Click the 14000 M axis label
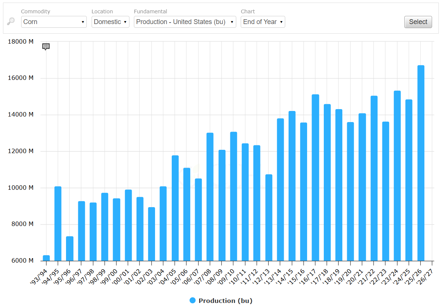Viewport: 441px width, 307px height. coord(21,114)
